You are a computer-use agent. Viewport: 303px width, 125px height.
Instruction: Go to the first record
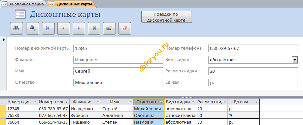[48, 28]
